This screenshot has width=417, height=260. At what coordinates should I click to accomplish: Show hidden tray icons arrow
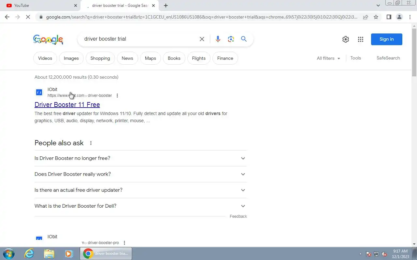pos(360,254)
